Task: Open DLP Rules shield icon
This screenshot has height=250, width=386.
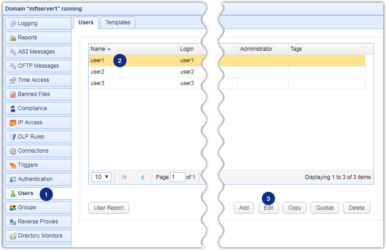Action: (x=13, y=137)
